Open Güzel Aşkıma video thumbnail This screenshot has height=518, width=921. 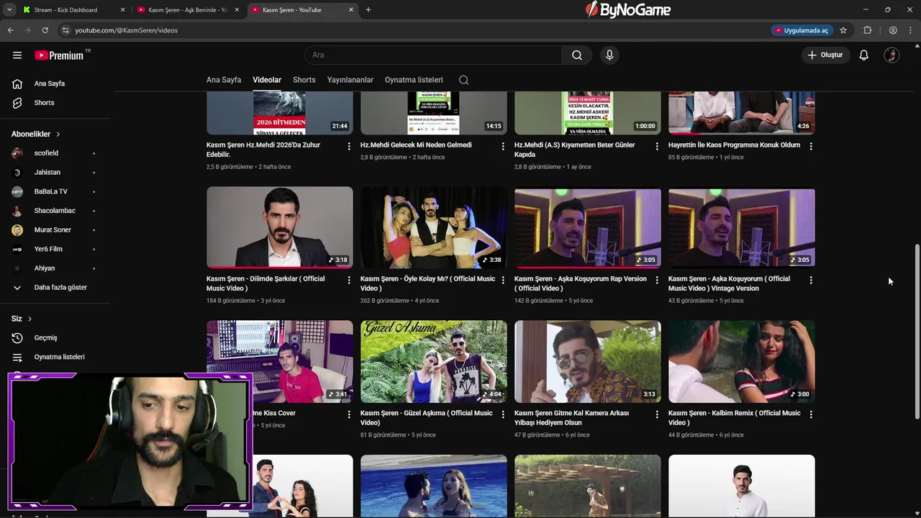(434, 362)
